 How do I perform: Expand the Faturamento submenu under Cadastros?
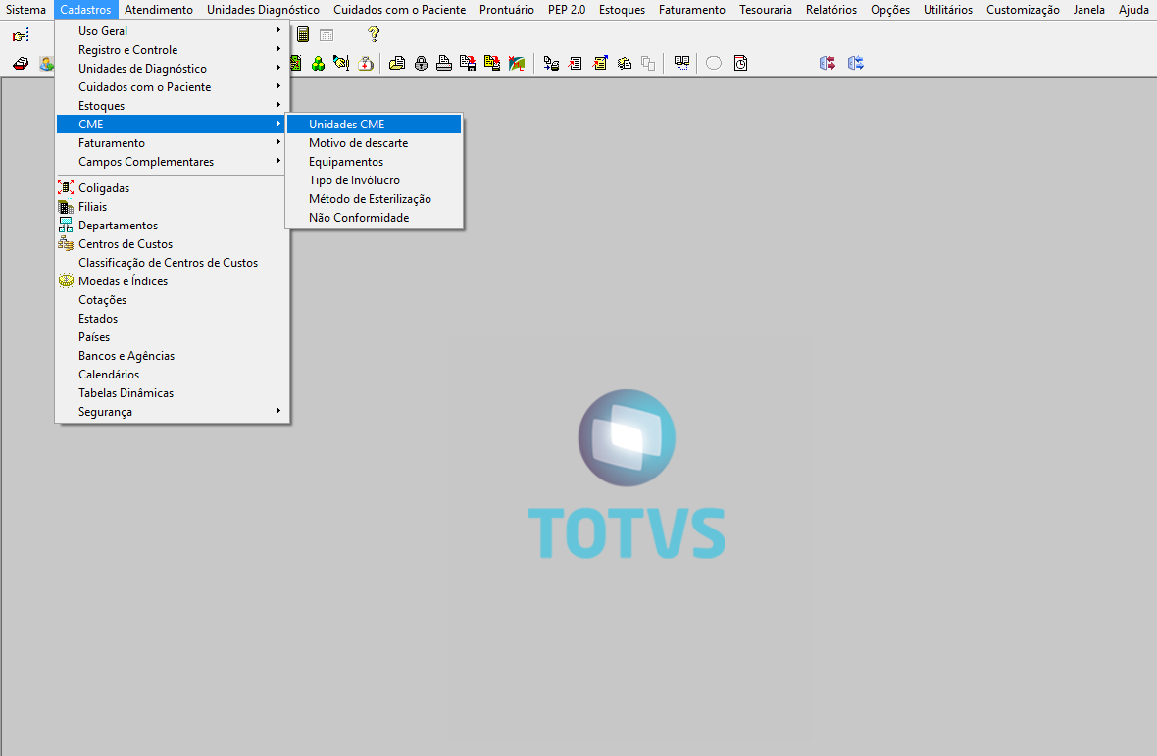(x=172, y=143)
